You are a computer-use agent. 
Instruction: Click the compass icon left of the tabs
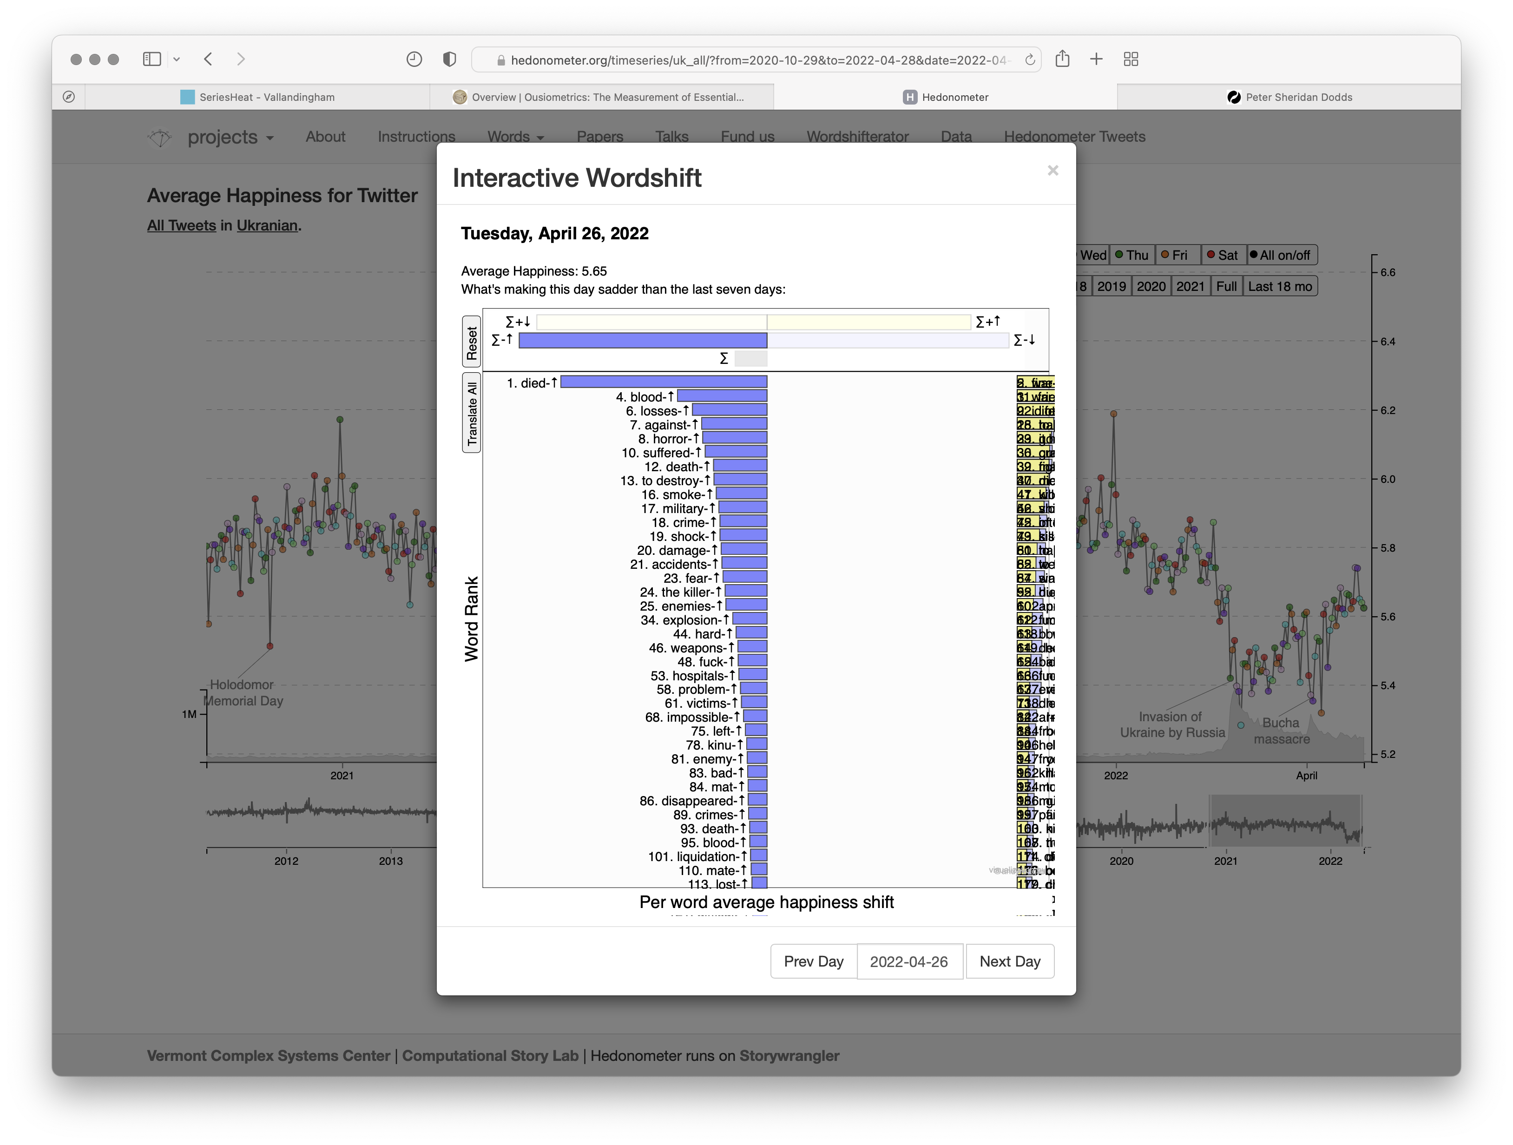click(x=68, y=97)
